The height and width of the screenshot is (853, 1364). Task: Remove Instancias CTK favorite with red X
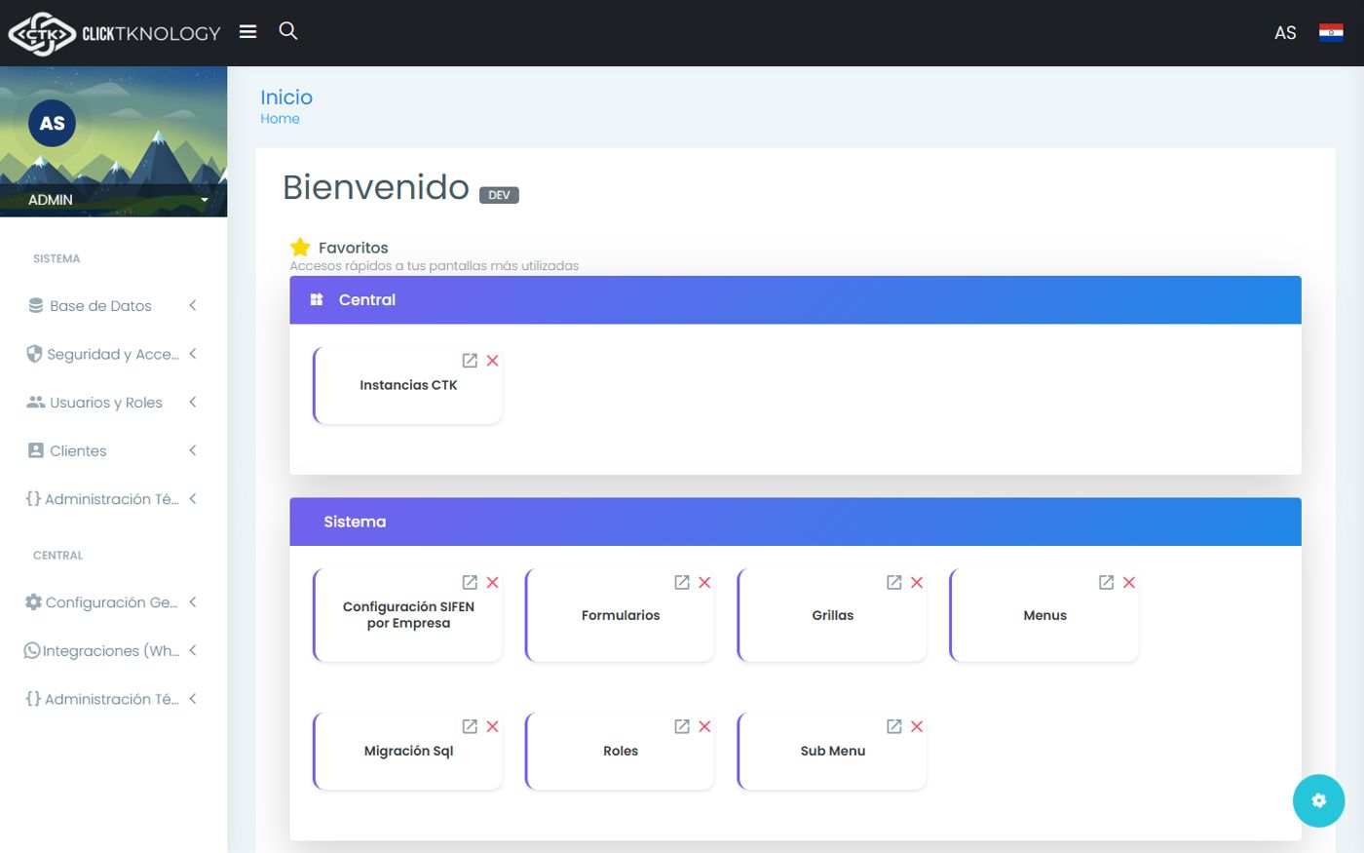pos(493,361)
